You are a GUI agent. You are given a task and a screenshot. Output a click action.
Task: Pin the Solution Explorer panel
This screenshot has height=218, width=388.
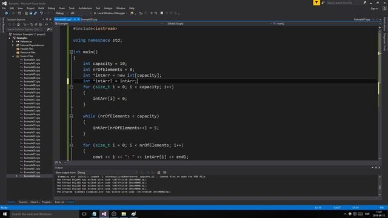[47, 19]
